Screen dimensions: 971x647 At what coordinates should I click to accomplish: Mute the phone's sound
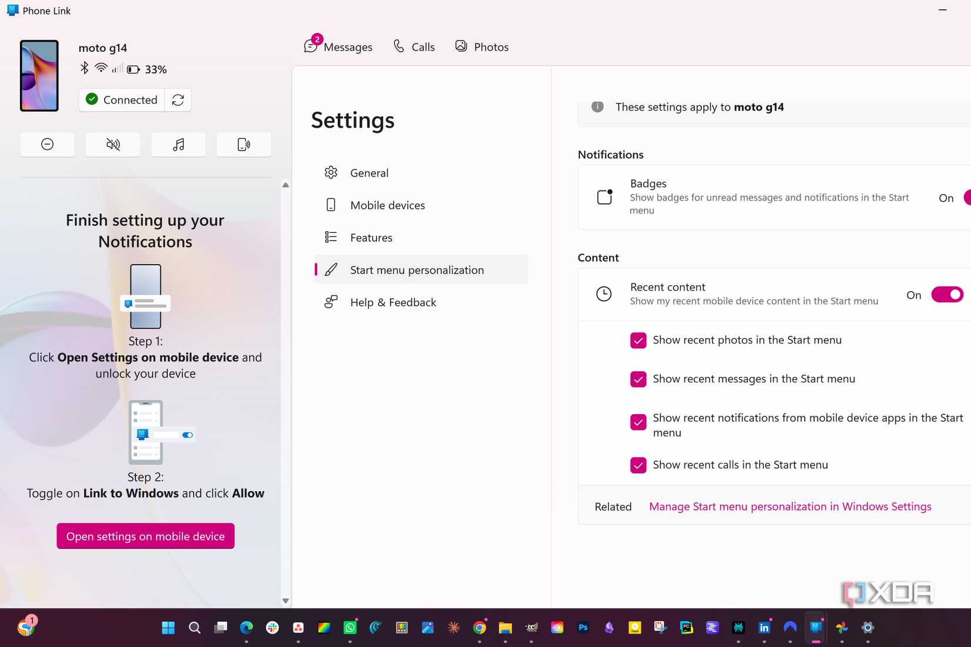(x=113, y=145)
